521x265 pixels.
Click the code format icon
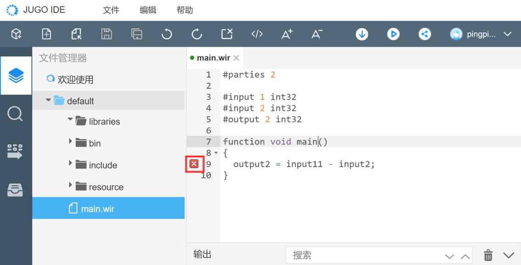pos(257,34)
